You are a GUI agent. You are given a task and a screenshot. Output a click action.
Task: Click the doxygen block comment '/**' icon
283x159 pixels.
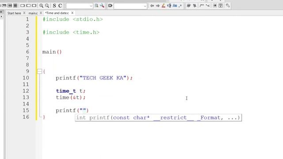point(202,6)
